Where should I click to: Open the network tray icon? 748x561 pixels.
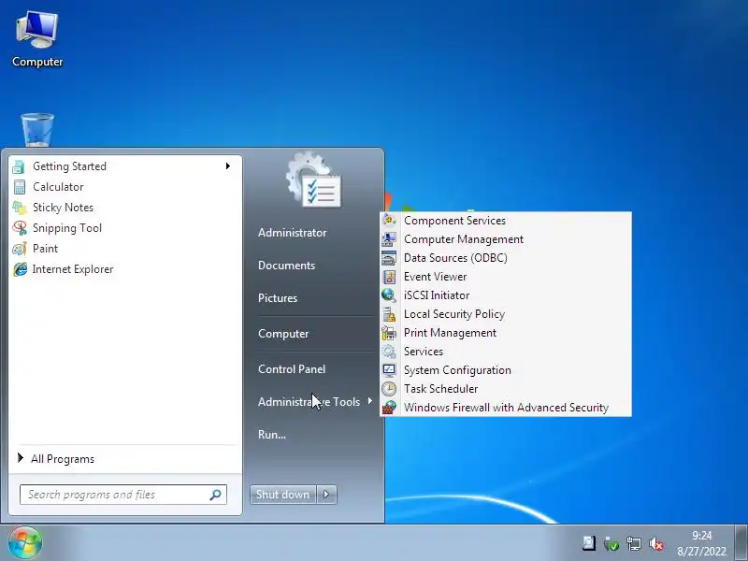634,543
